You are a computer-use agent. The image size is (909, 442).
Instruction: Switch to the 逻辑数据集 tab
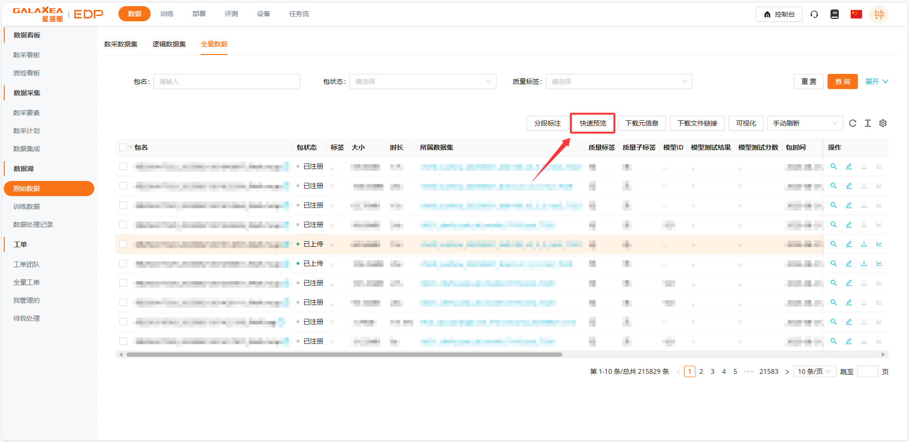point(169,44)
